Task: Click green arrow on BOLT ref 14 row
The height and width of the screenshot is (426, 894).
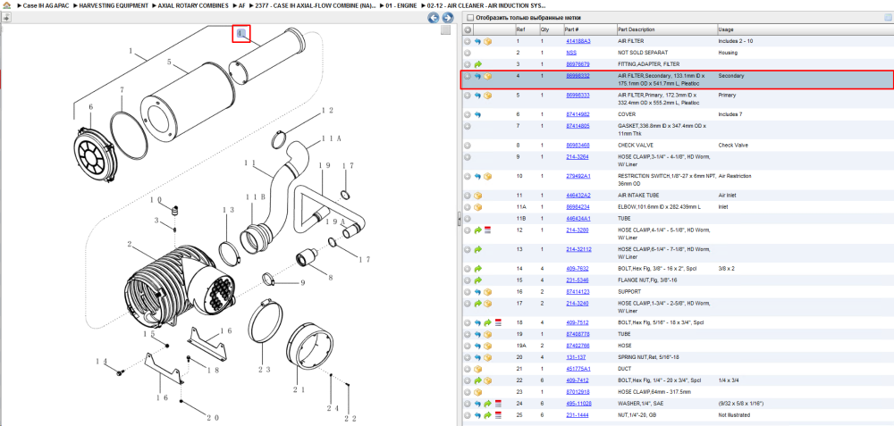Action: click(x=477, y=269)
